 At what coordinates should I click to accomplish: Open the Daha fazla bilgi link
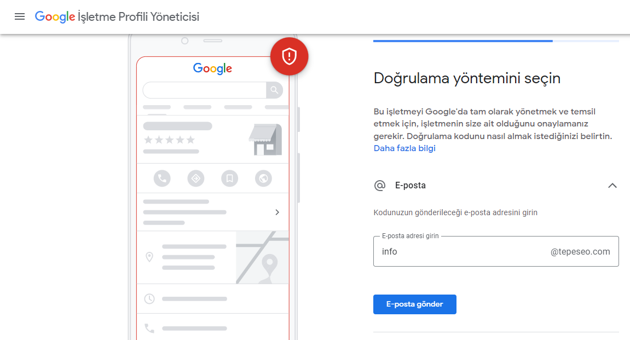point(404,148)
